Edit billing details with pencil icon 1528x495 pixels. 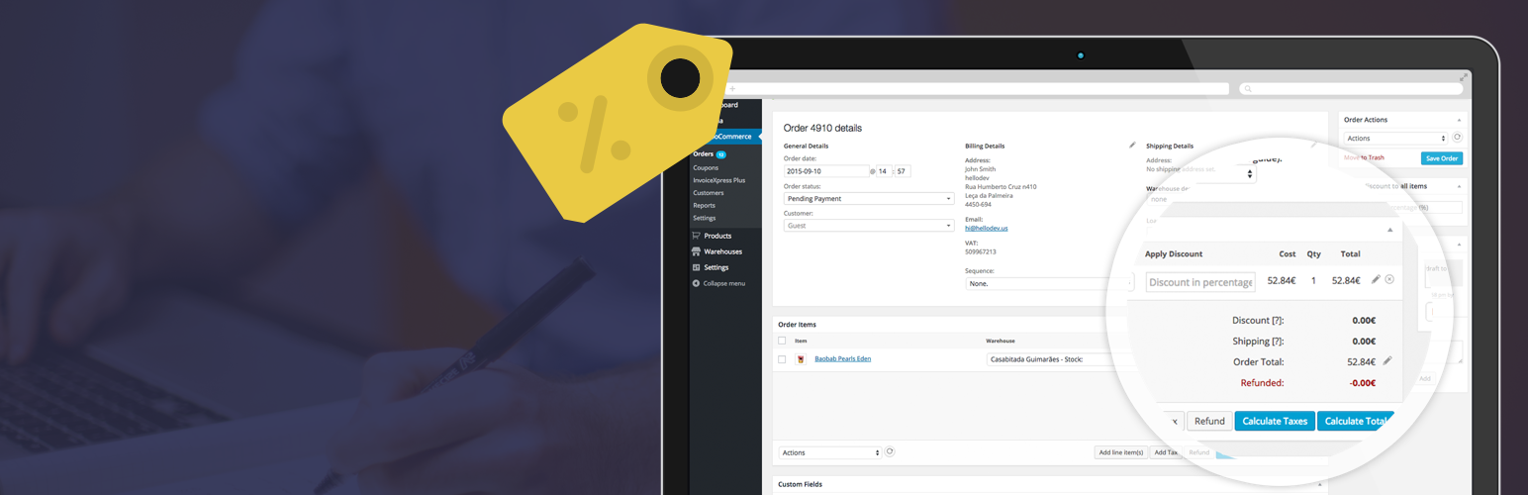tap(1132, 146)
